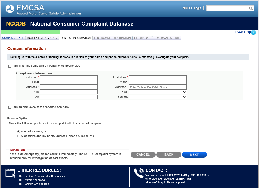Click arrow icon beside FMCSA Resources for Consumers
The width and height of the screenshot is (259, 188).
[20, 176]
